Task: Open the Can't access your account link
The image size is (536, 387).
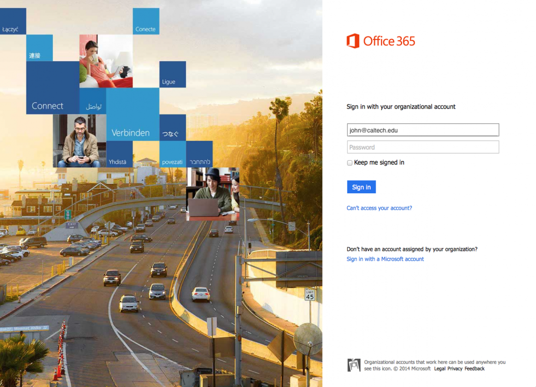Action: point(379,208)
